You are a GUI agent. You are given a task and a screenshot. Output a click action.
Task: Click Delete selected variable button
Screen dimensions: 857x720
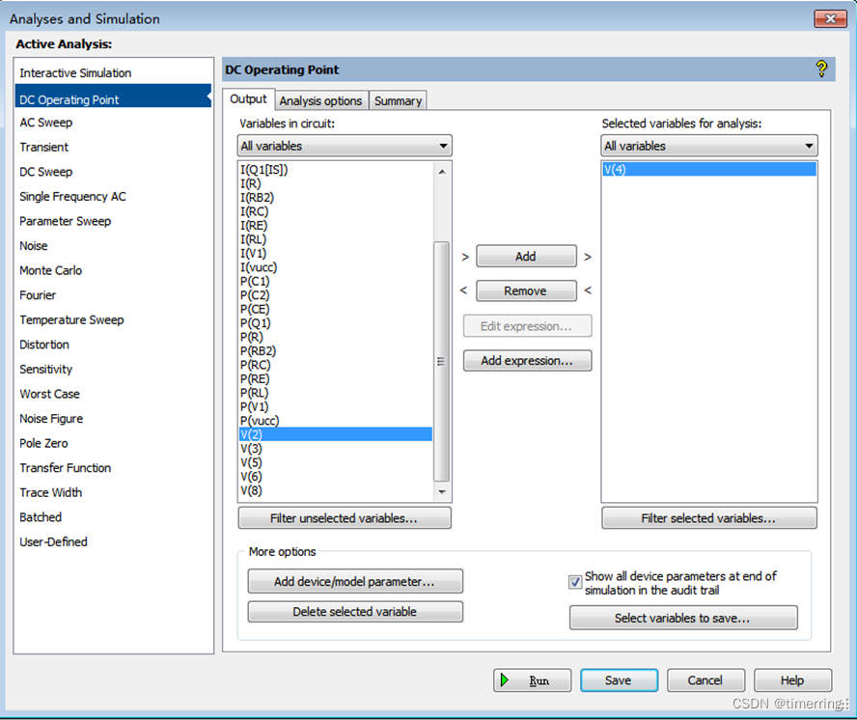click(355, 612)
